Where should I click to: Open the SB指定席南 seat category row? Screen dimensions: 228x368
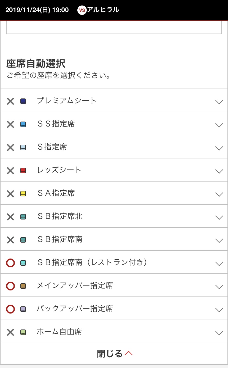114,239
